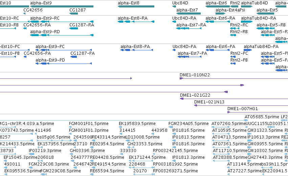Click the Ubc84D-PA protein label
Image resolution: width=288 pixels, height=176 pixels.
click(x=184, y=47)
